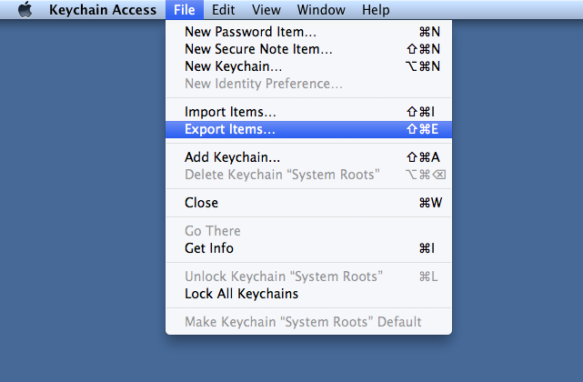The height and width of the screenshot is (382, 583).
Task: Click the Keychain Access application menu
Action: click(x=101, y=10)
